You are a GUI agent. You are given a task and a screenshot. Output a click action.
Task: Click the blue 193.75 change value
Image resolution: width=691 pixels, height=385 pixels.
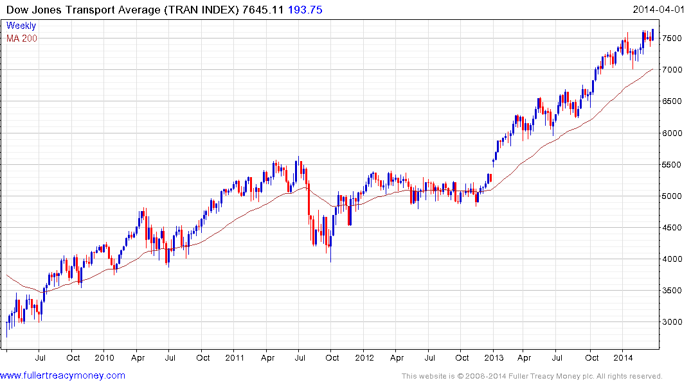coord(305,10)
